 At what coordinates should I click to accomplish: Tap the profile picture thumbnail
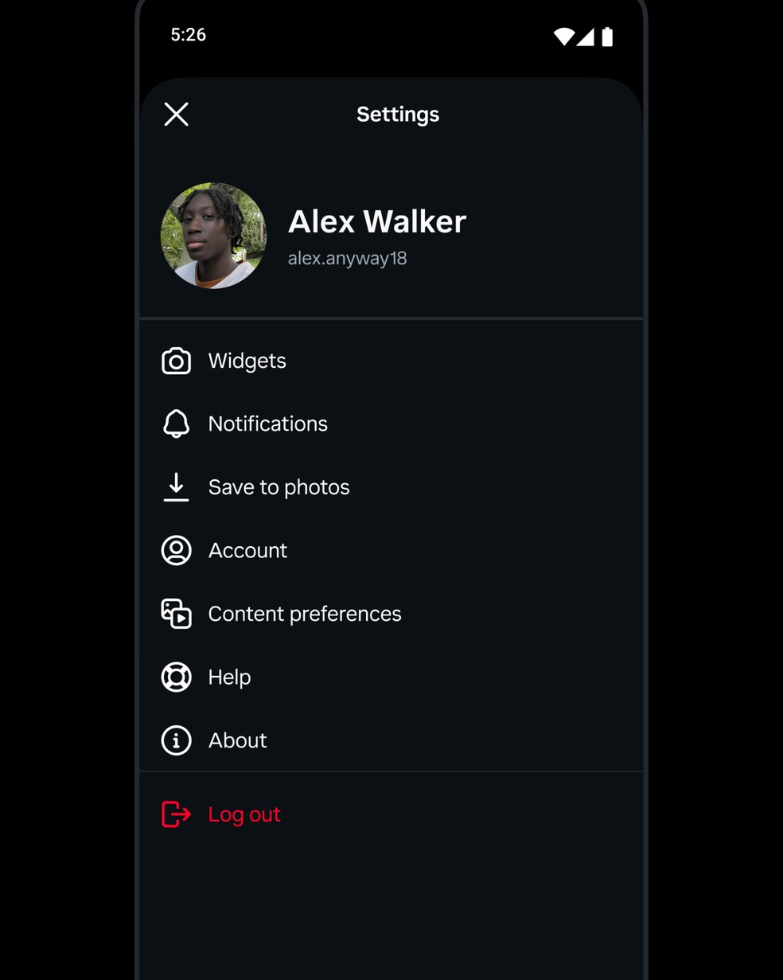pyautogui.click(x=213, y=236)
